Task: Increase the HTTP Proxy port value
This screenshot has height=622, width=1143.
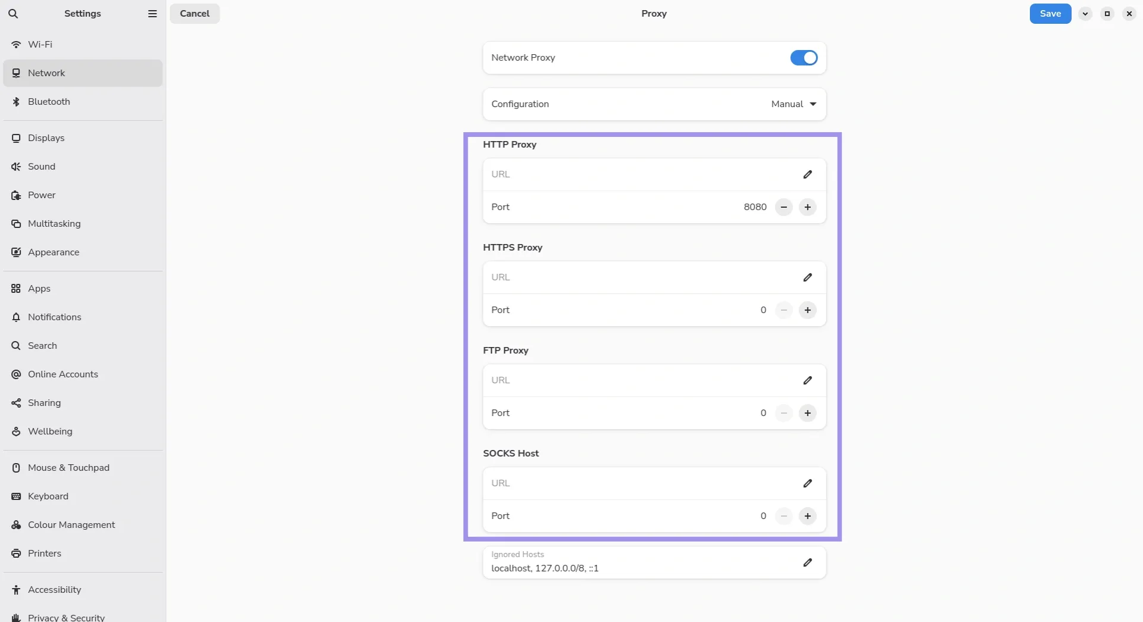Action: click(807, 207)
